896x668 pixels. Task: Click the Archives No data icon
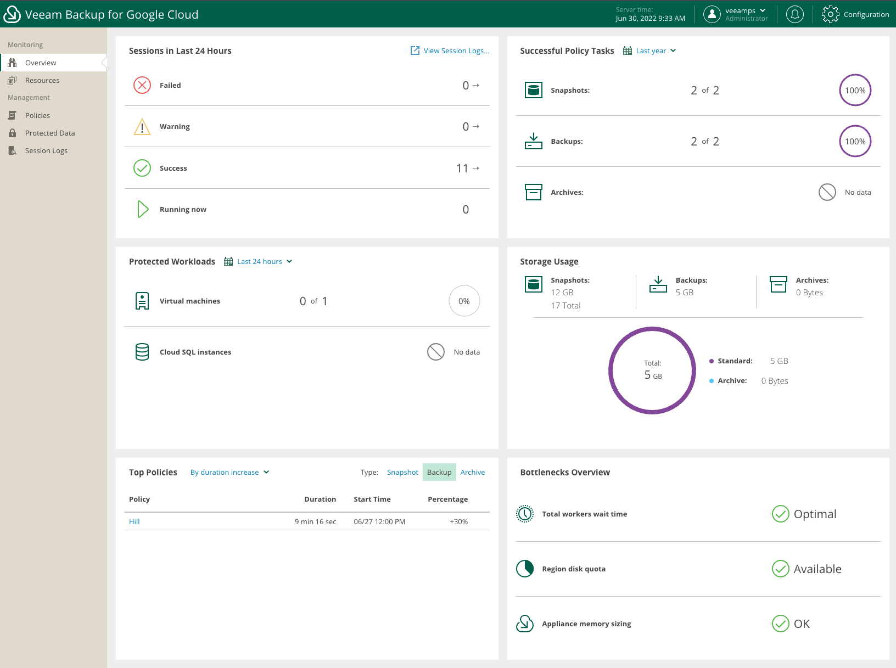click(x=827, y=192)
